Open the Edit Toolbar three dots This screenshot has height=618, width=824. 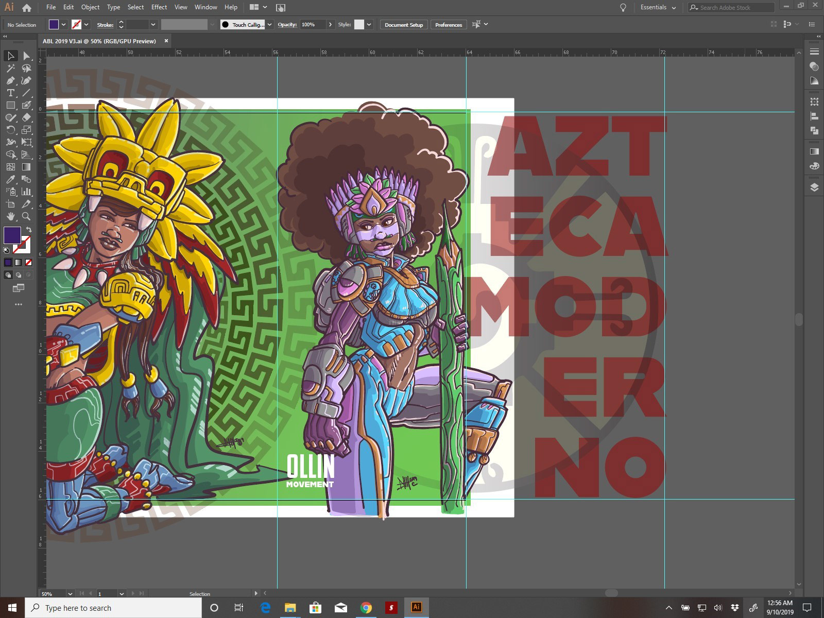(x=19, y=304)
